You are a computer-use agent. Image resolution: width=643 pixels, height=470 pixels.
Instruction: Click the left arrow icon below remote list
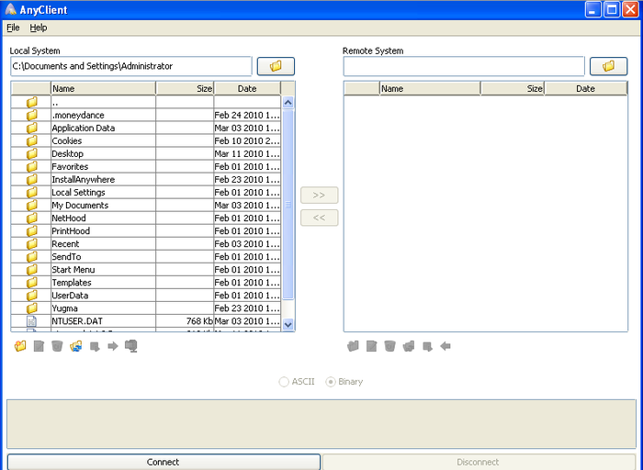pyautogui.click(x=446, y=346)
